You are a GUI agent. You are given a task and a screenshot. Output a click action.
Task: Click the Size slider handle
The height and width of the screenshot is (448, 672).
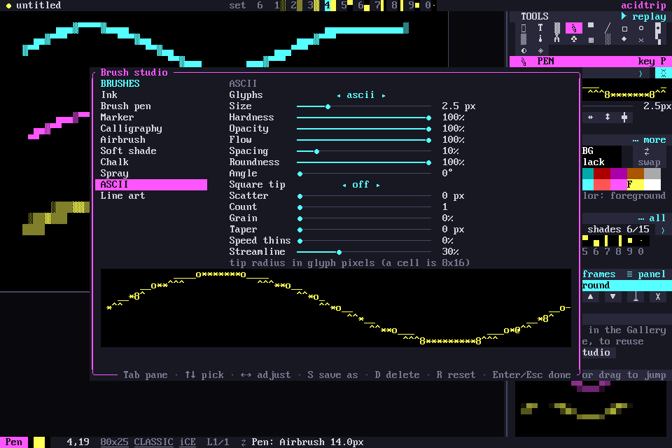coord(328,106)
